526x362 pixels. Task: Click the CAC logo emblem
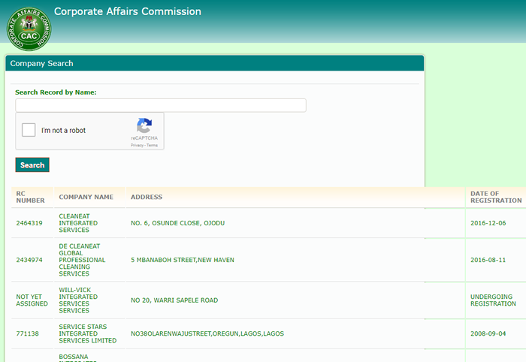(29, 29)
